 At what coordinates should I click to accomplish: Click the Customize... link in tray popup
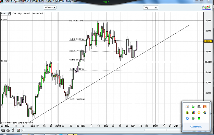point(196,127)
